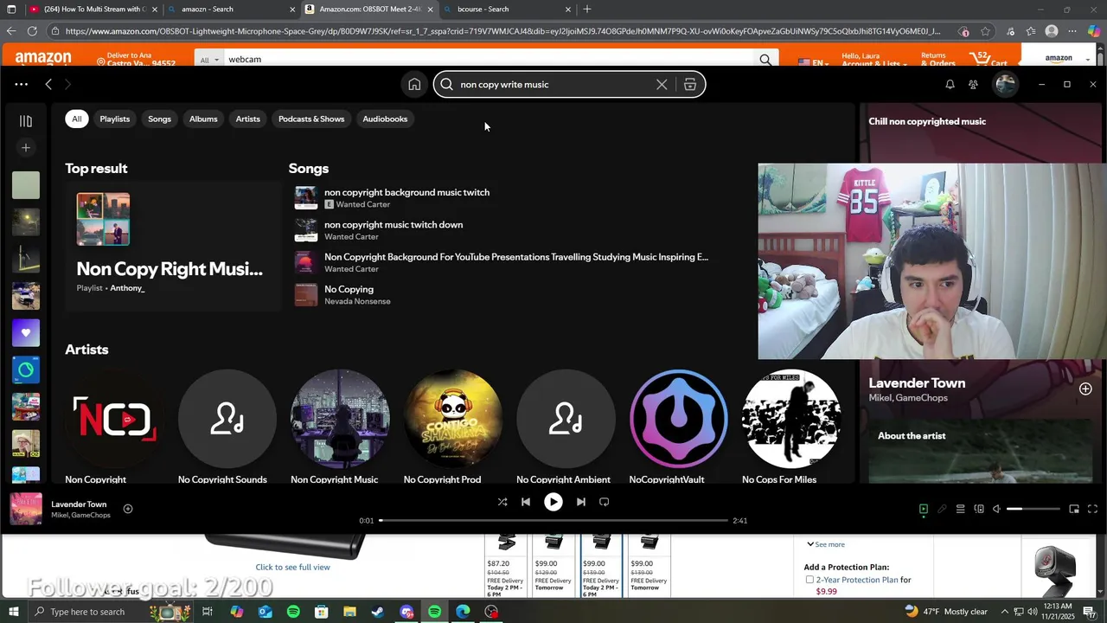Open the Non Copyright artist NCD avatar

115,419
